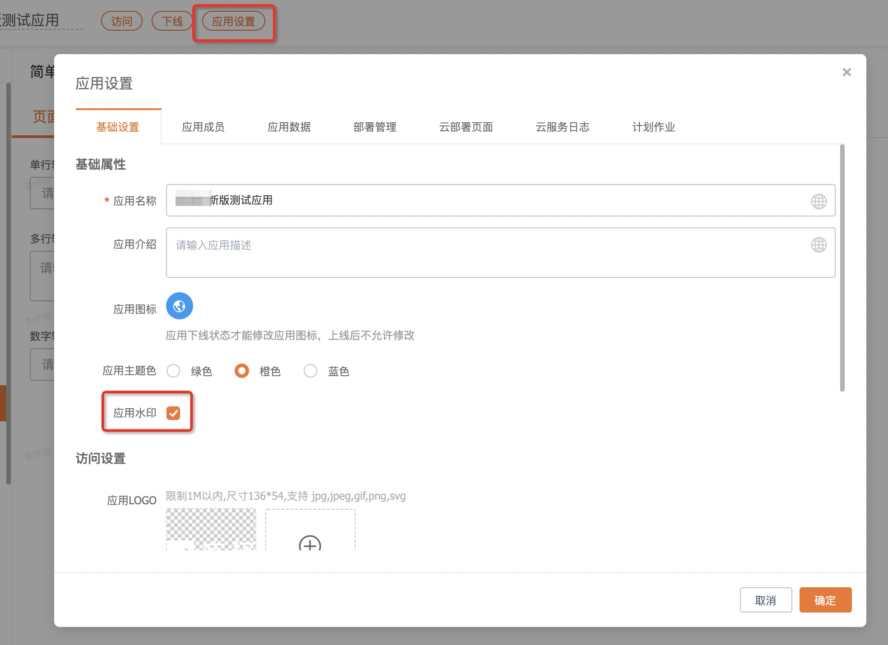This screenshot has width=888, height=645.
Task: Select the 绿色 theme radio button
Action: (x=173, y=371)
